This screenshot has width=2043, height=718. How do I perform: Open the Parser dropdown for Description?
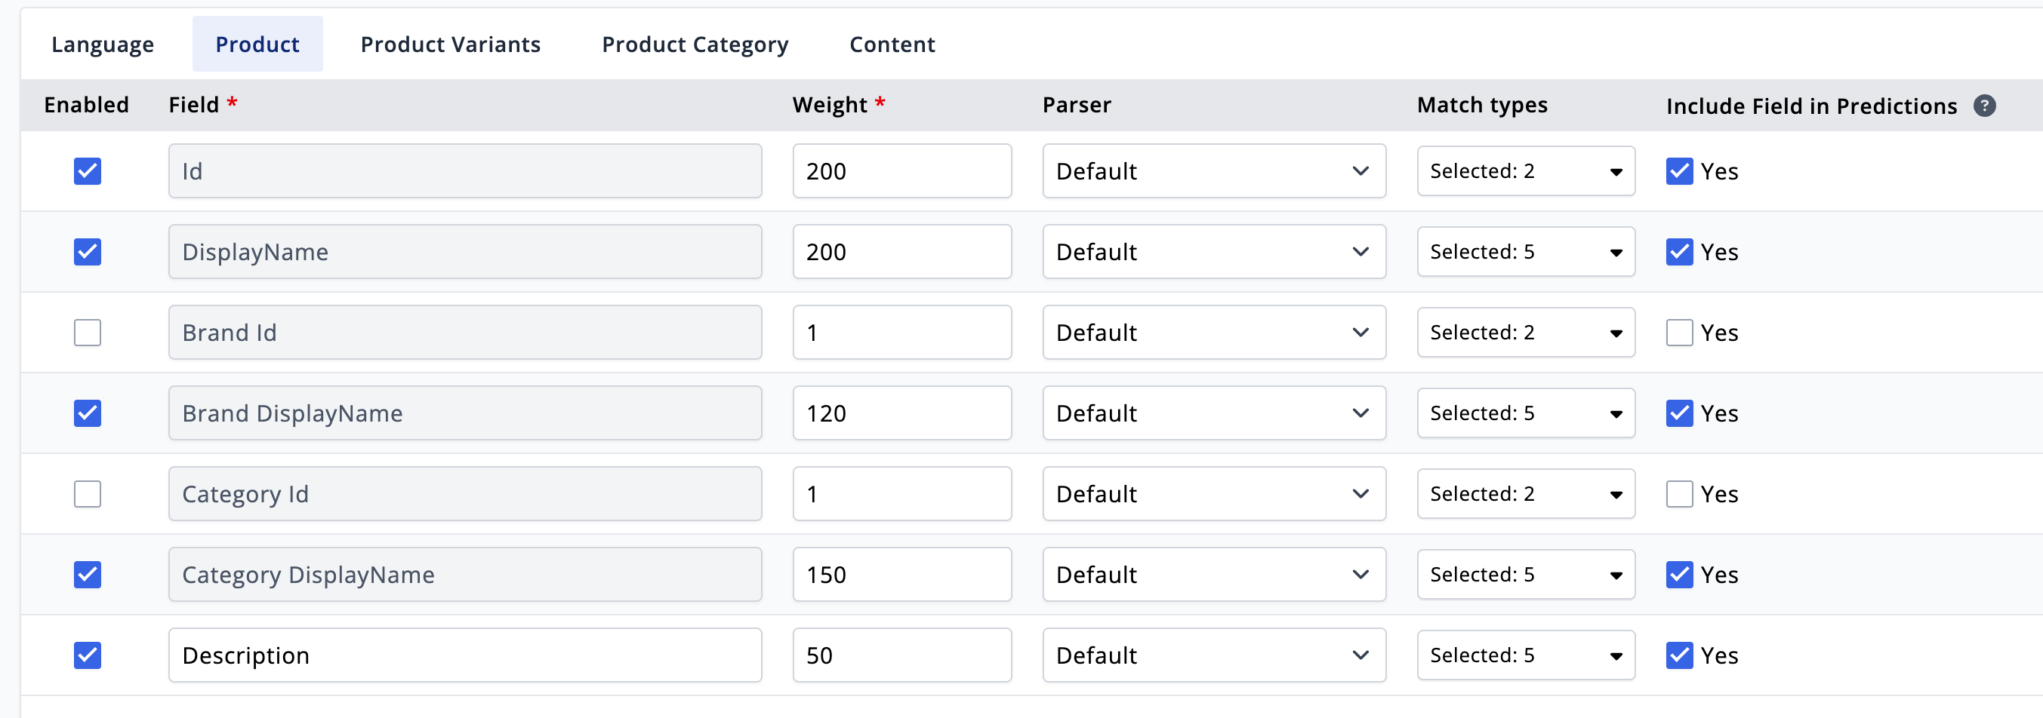click(x=1213, y=655)
